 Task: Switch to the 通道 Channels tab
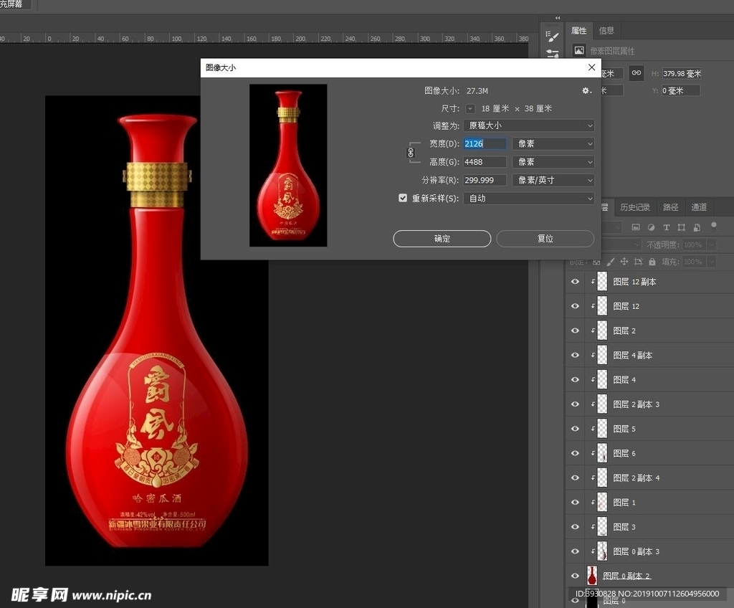pos(699,207)
